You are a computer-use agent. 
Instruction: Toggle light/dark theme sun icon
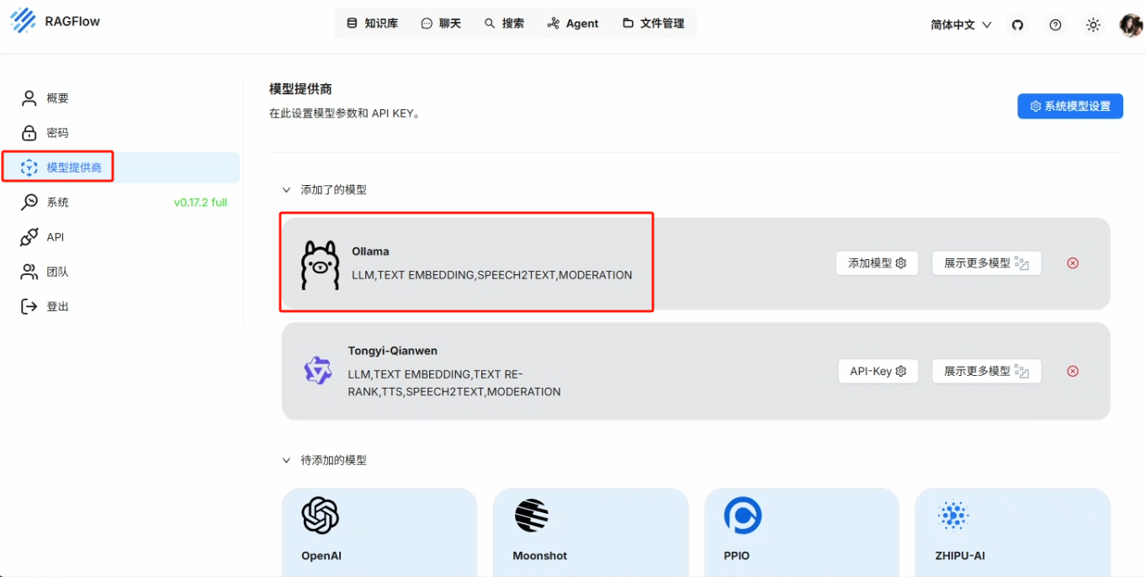tap(1093, 25)
